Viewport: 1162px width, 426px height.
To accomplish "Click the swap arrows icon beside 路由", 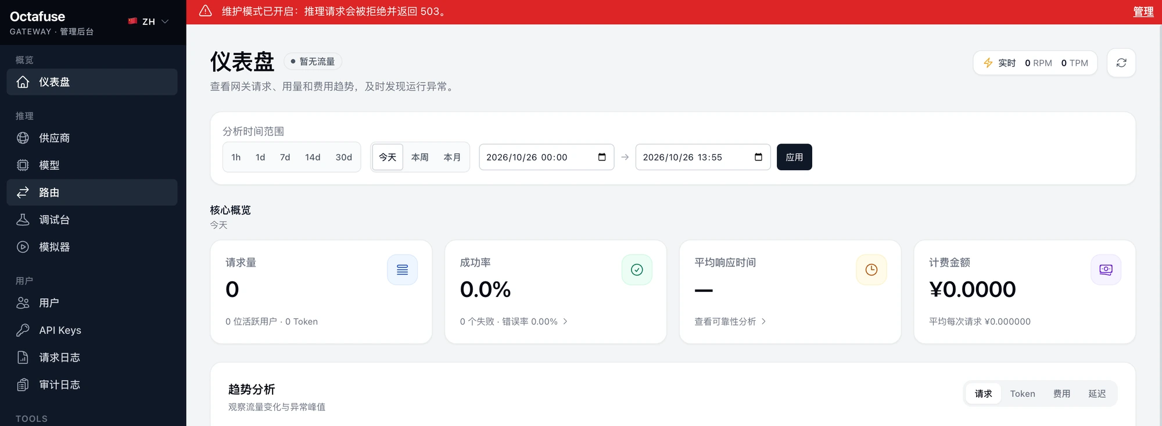I will pos(23,192).
